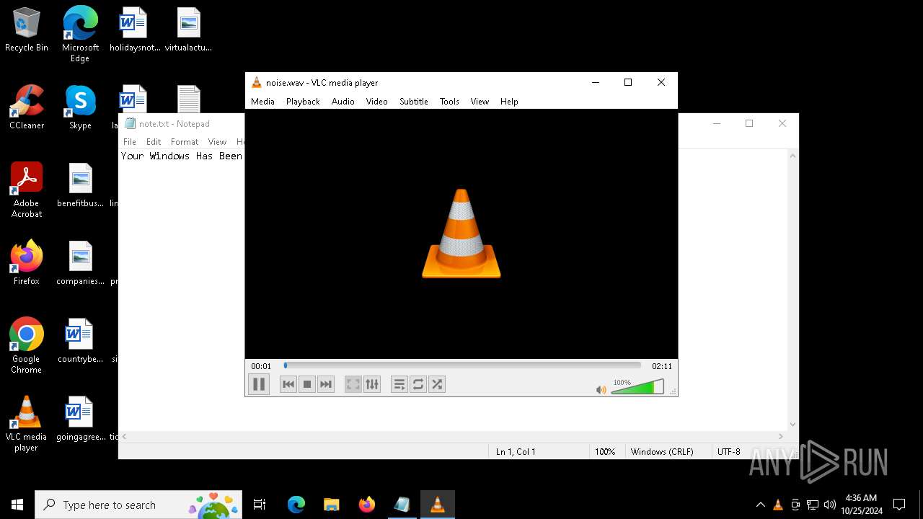Click the Notepad text area line
923x519 pixels.
coord(182,156)
